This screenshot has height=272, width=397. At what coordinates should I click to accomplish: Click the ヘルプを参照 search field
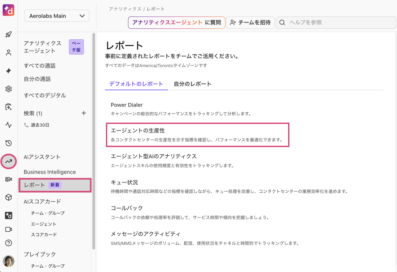337,22
